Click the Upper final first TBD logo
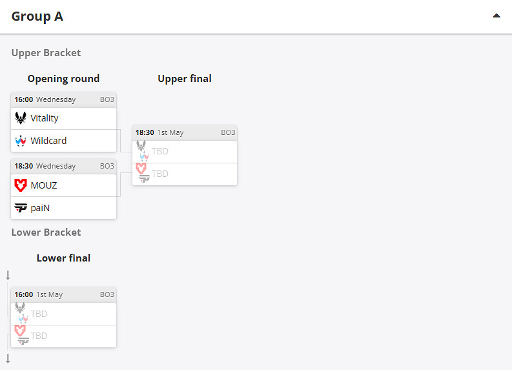Screen dimensions: 512x370 142,150
